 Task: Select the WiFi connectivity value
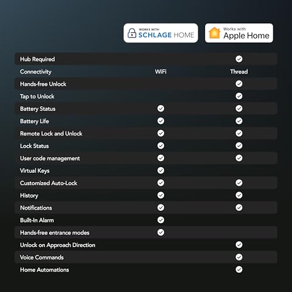[x=161, y=72]
